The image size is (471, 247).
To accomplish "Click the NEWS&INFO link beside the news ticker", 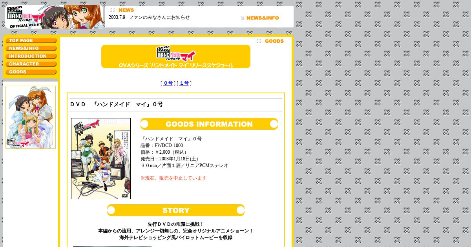I will 260,18.
